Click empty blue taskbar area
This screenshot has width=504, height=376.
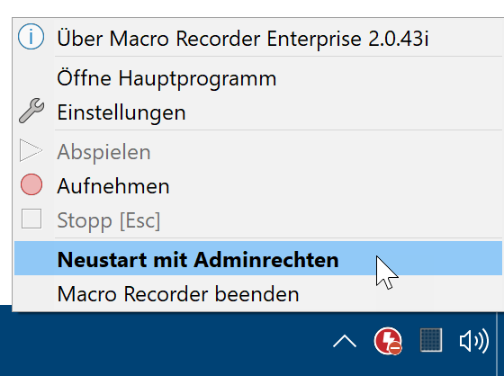(161, 344)
